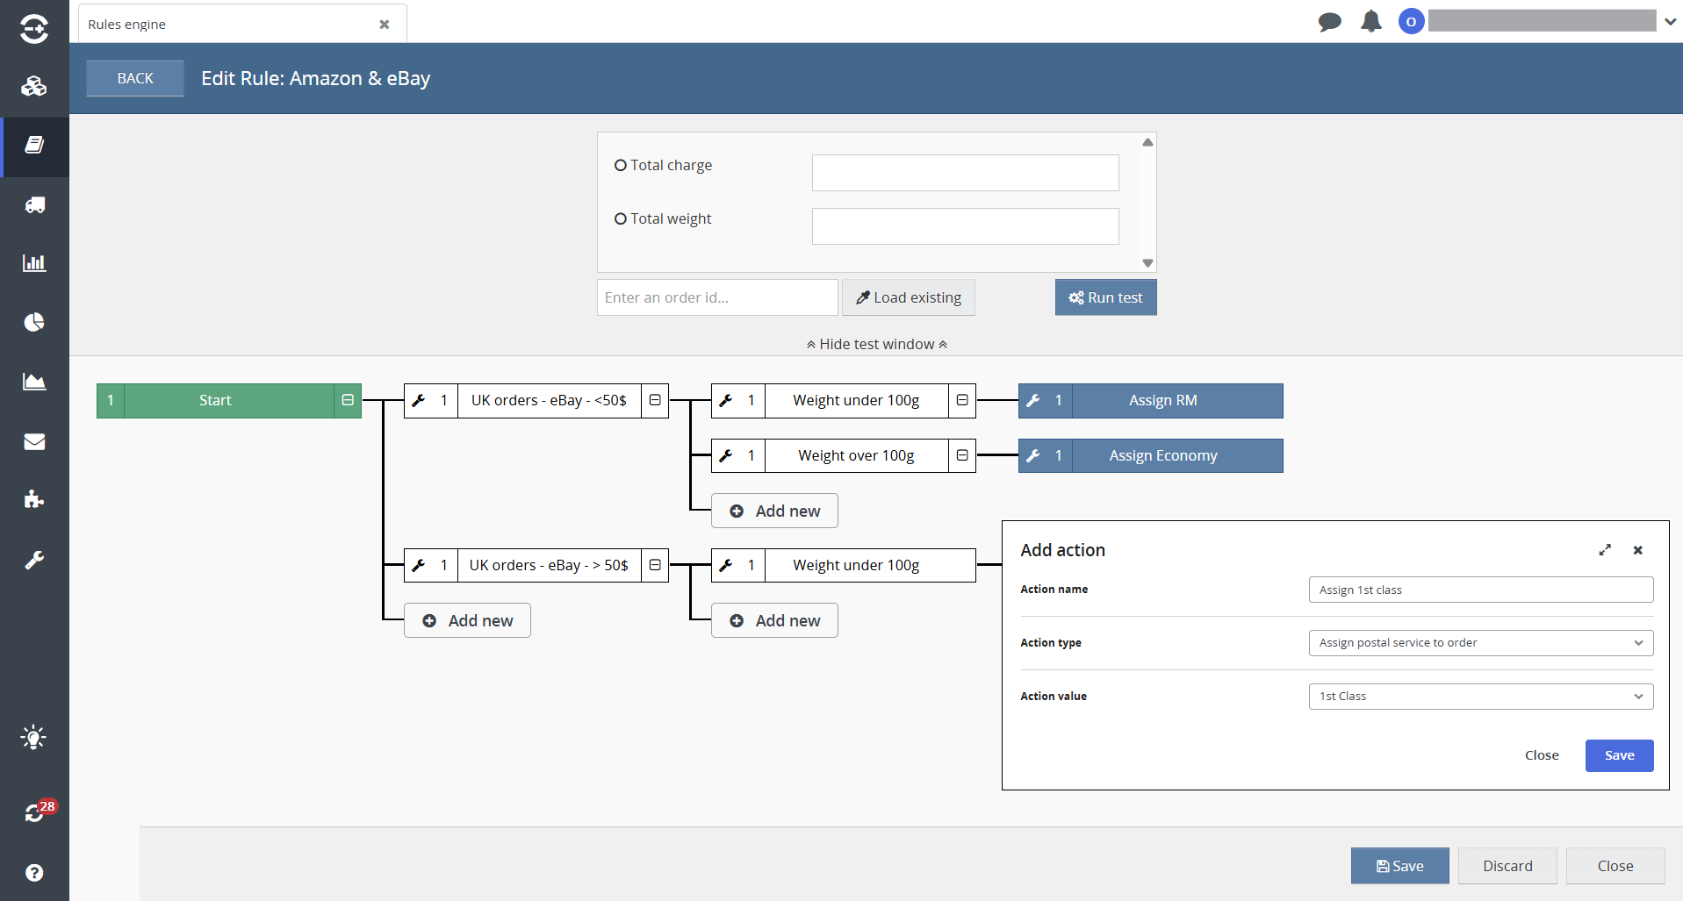
Task: Collapse the Start node
Action: (348, 401)
